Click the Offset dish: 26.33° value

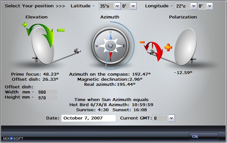35,79
